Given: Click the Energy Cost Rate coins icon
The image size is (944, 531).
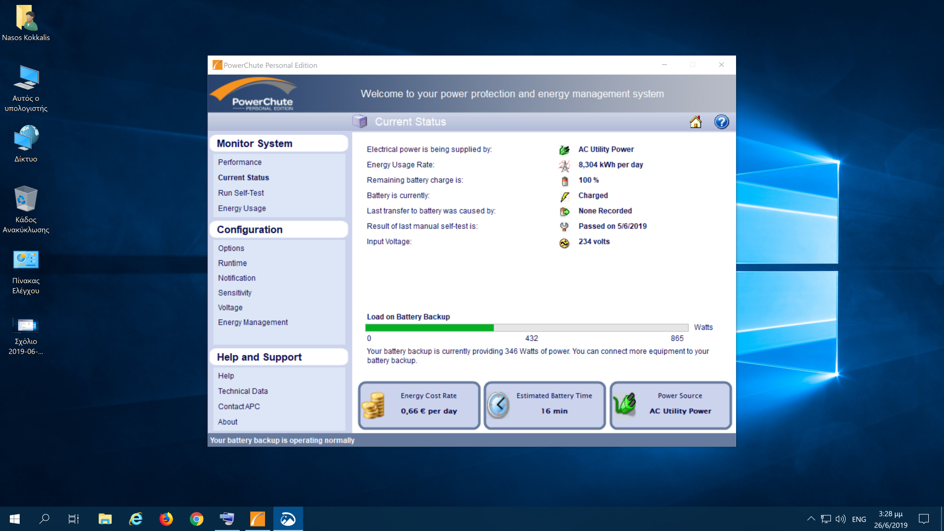Looking at the screenshot, I should [373, 406].
